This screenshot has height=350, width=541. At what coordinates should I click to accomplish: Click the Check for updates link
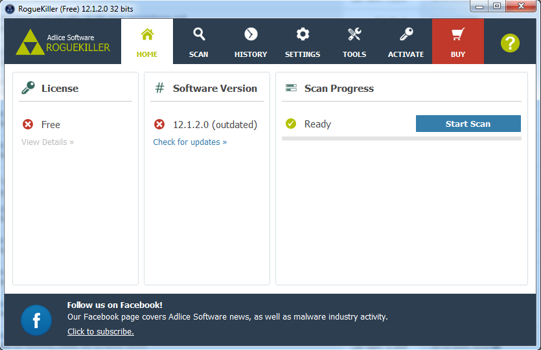(x=190, y=142)
